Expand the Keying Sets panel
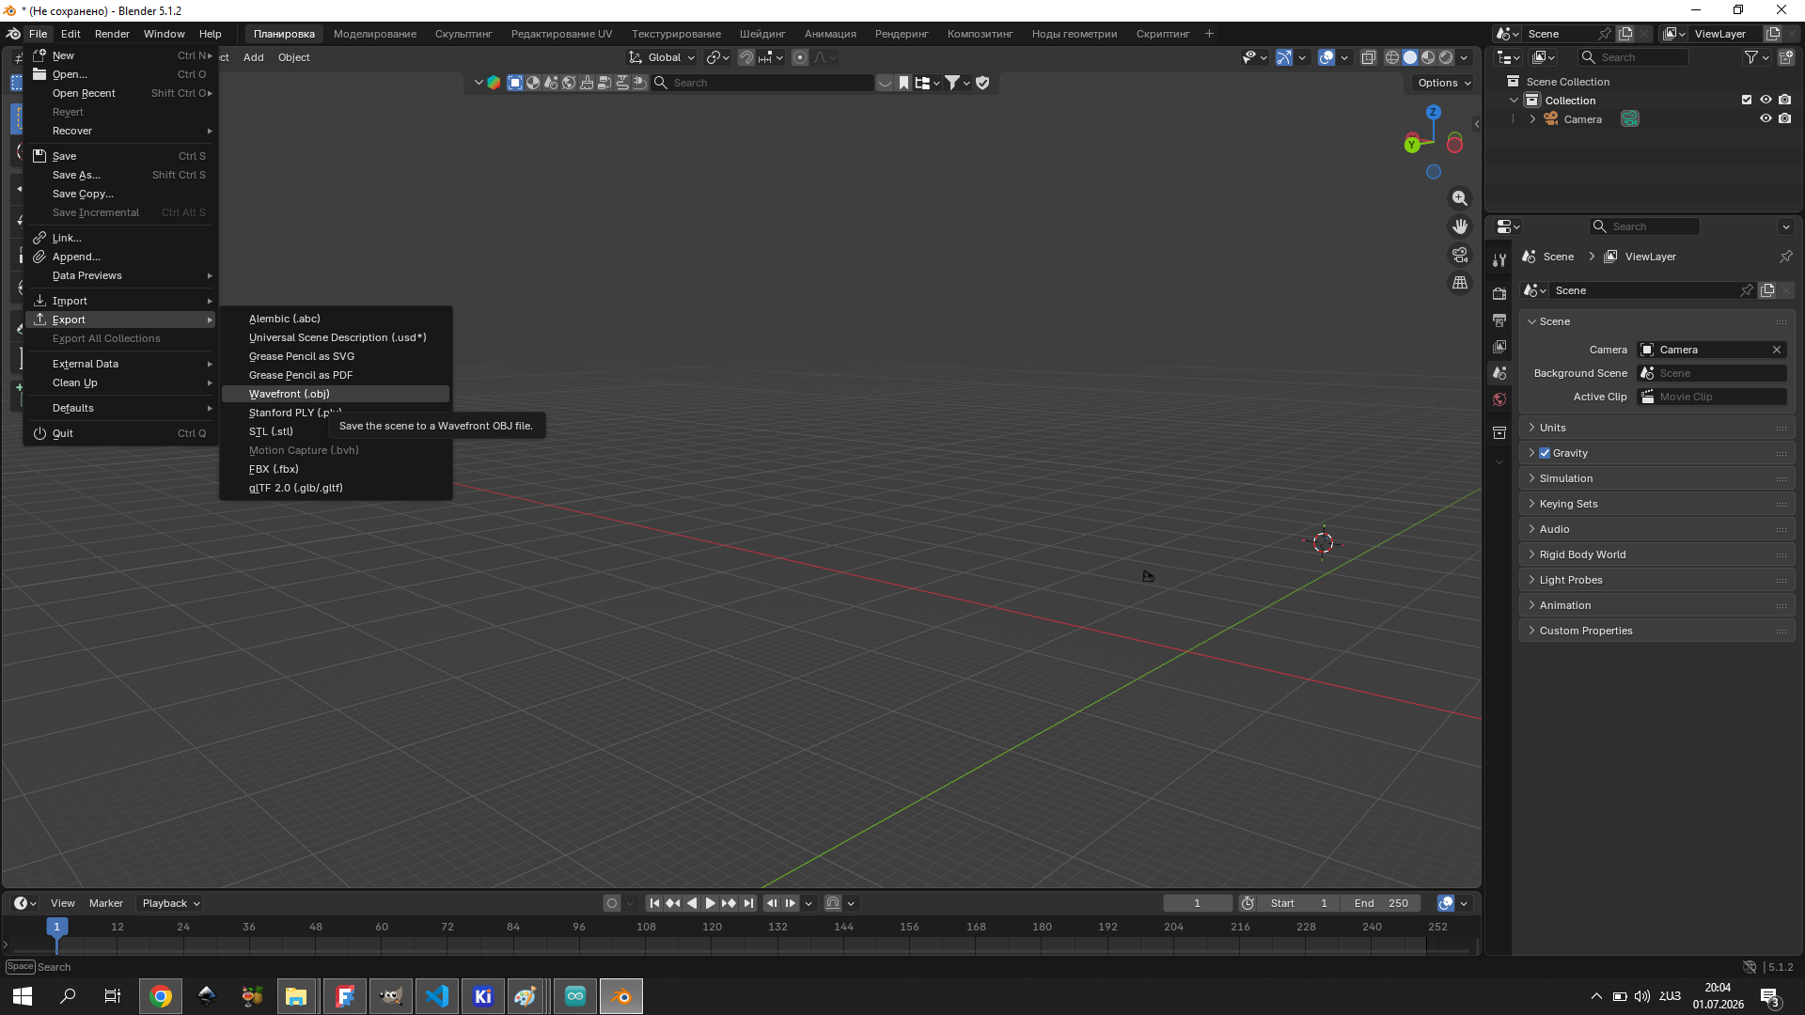Screen dimensions: 1805x1015 [1657, 504]
